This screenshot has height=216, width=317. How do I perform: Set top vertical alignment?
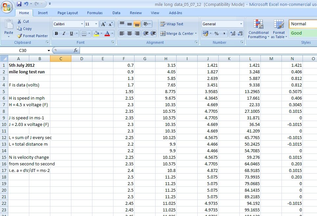(x=122, y=24)
